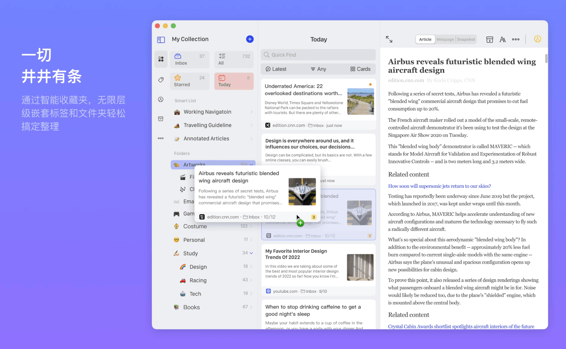Open the font appearance settings icon
This screenshot has width=566, height=349.
(x=503, y=40)
